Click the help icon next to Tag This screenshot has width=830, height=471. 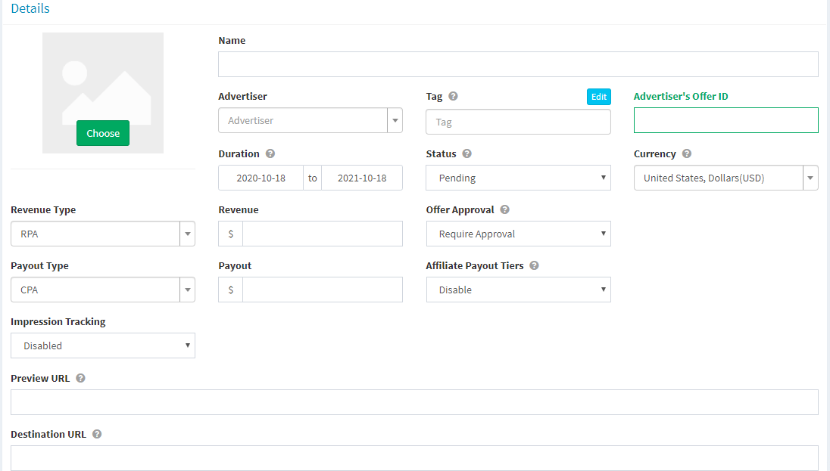pyautogui.click(x=453, y=97)
